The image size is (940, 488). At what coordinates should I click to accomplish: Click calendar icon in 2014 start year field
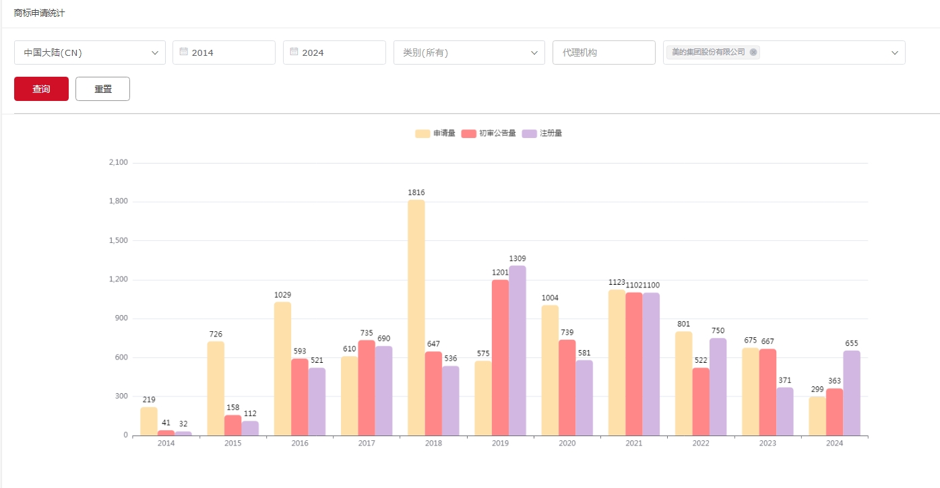(183, 52)
